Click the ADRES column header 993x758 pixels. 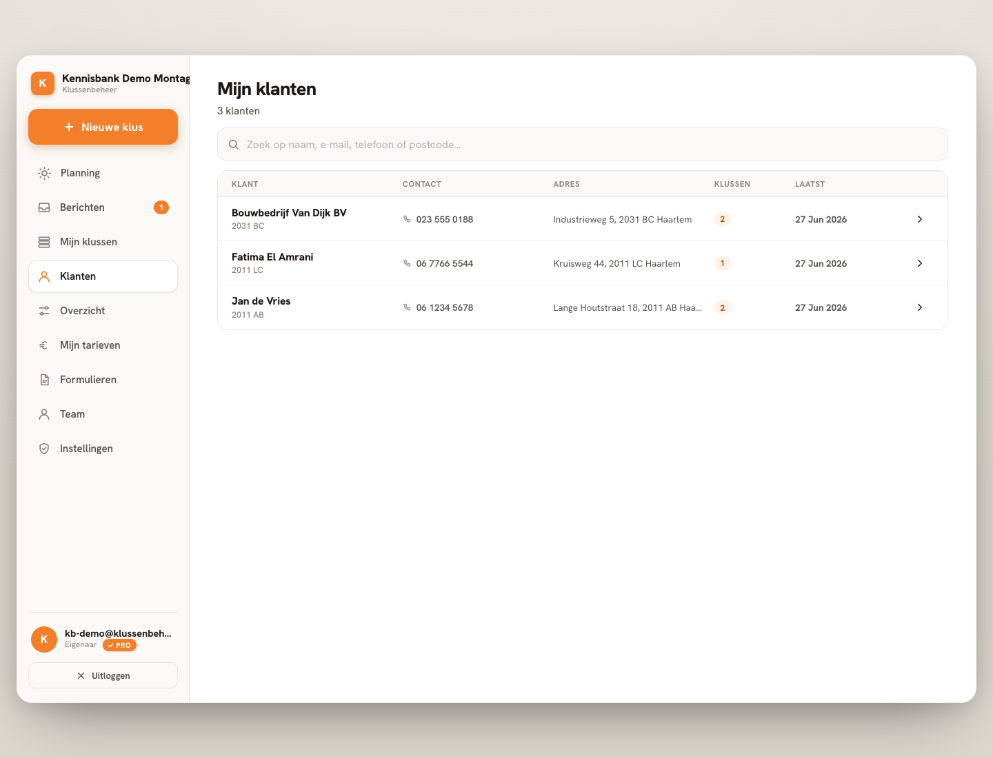coord(567,184)
